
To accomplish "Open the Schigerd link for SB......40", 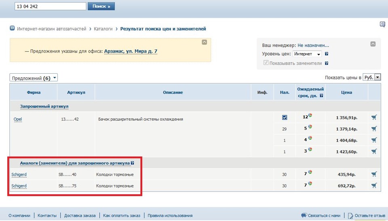I will pyautogui.click(x=19, y=174).
